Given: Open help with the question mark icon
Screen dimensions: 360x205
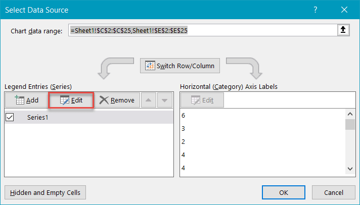Looking at the screenshot, I should [317, 10].
